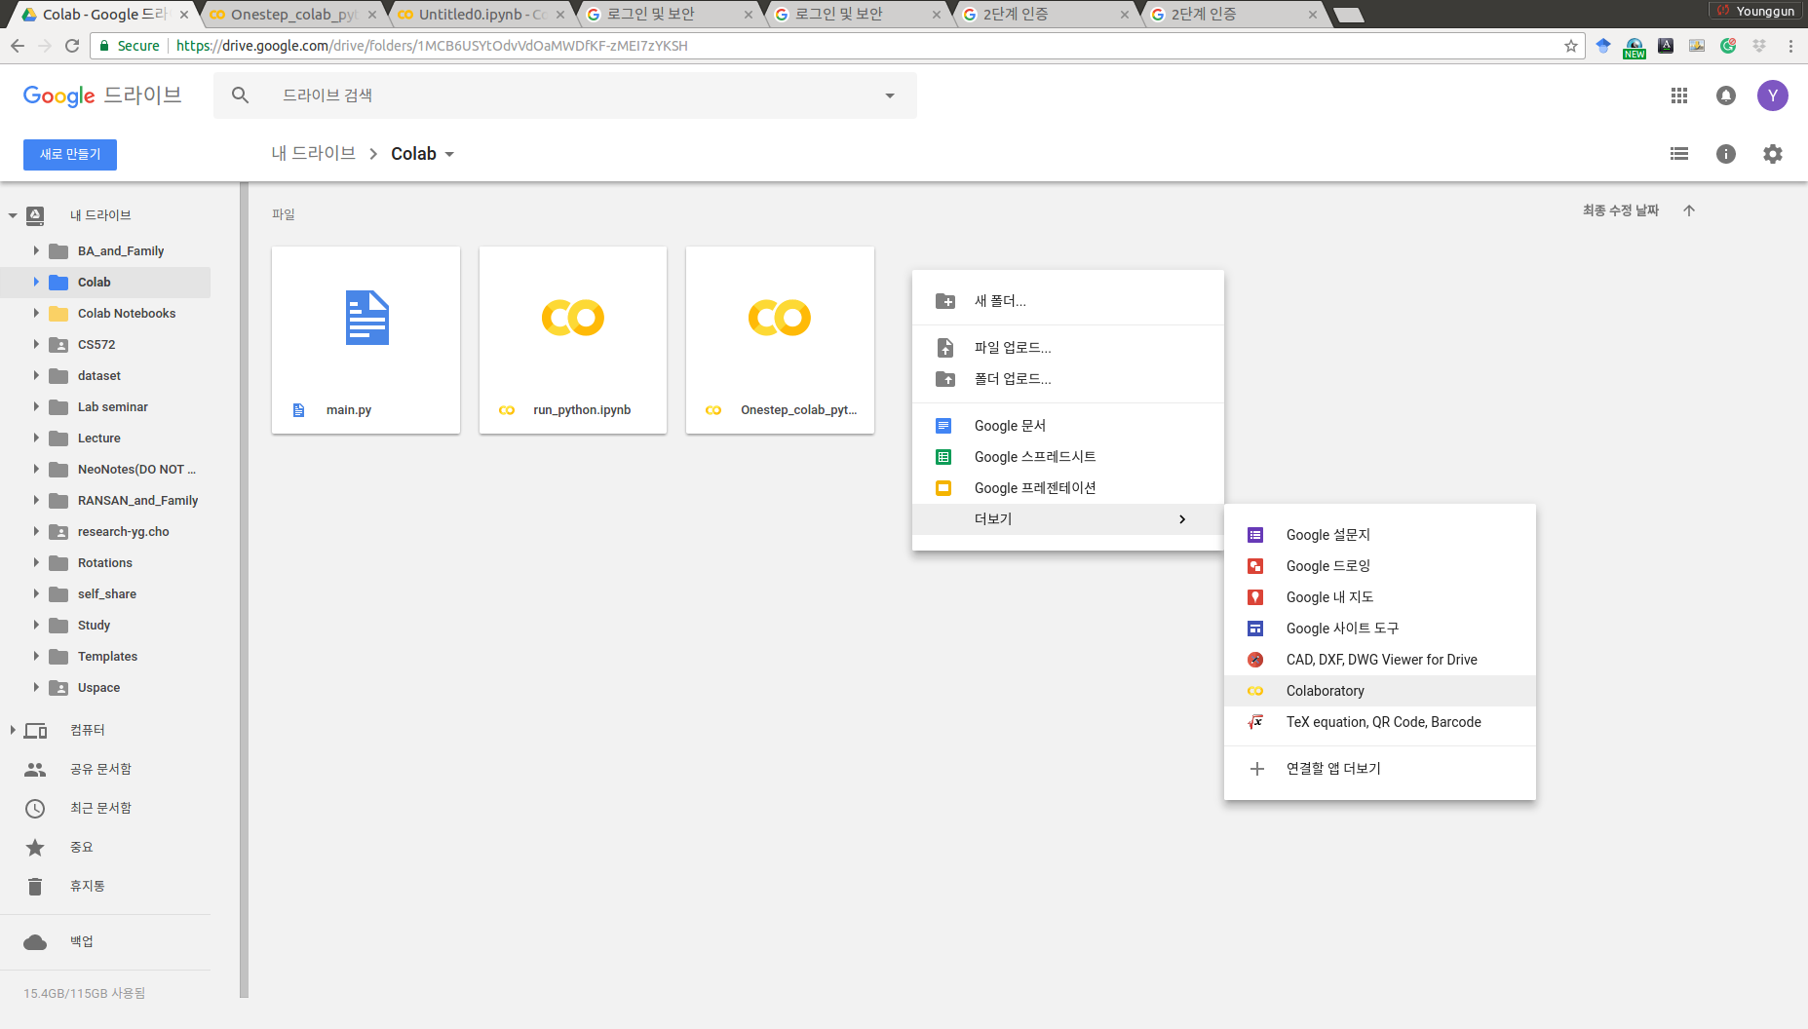Viewport: 1808px width, 1029px height.
Task: Expand Lab seminar folder arrow
Action: (36, 406)
